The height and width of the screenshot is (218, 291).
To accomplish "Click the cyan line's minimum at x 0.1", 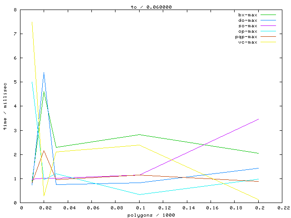I will 139,194.
